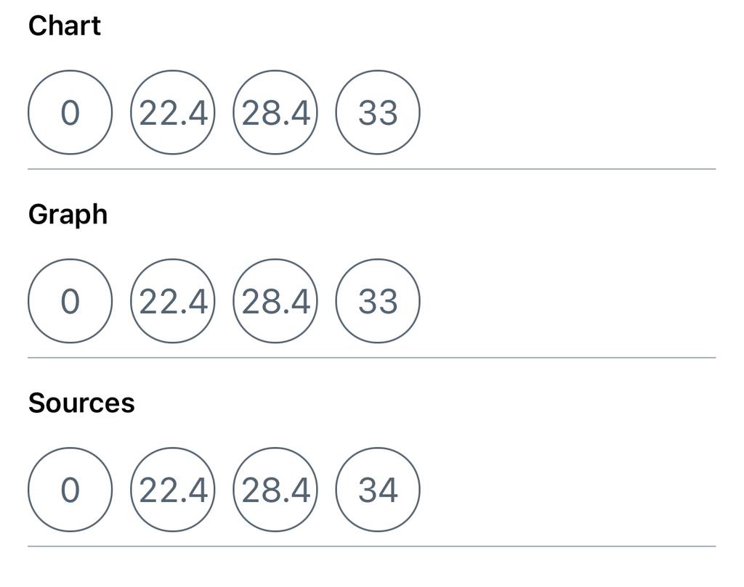The height and width of the screenshot is (587, 744).
Task: Choose the 28.4 circle in Graph section
Action: (x=275, y=301)
